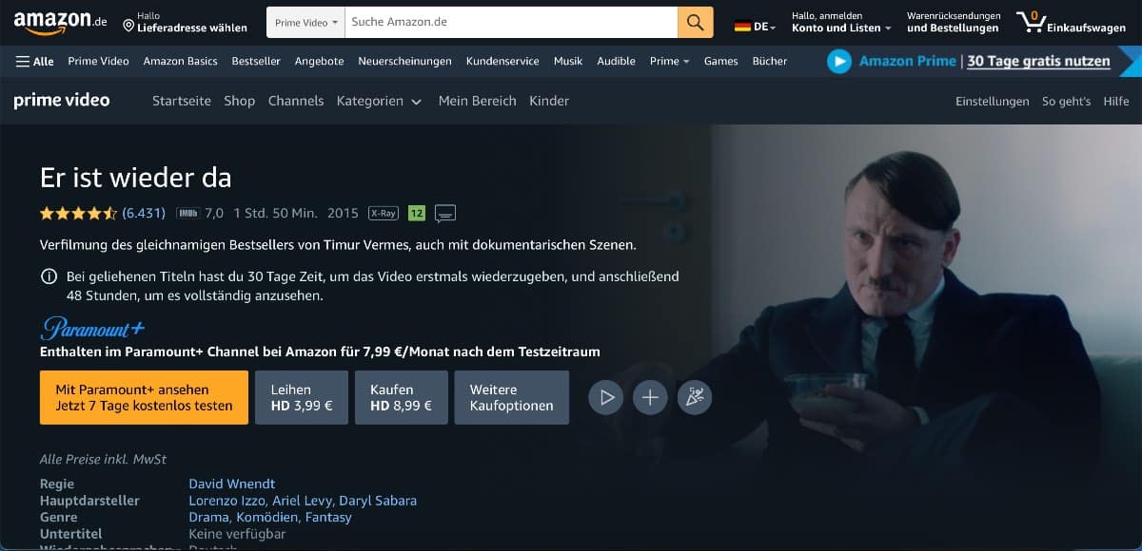Open Musik page

(x=568, y=61)
